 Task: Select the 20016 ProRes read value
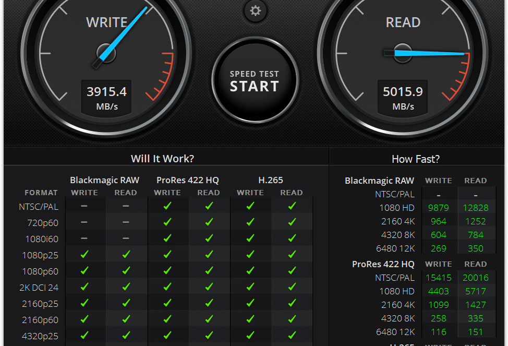(x=475, y=278)
